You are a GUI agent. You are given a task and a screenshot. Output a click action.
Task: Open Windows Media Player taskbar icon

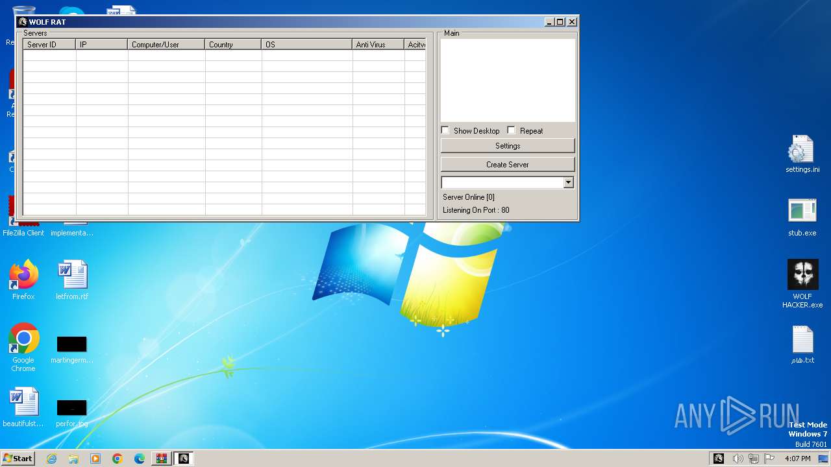click(x=95, y=459)
